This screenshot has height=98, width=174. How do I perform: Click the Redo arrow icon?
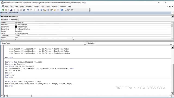tap(31, 10)
